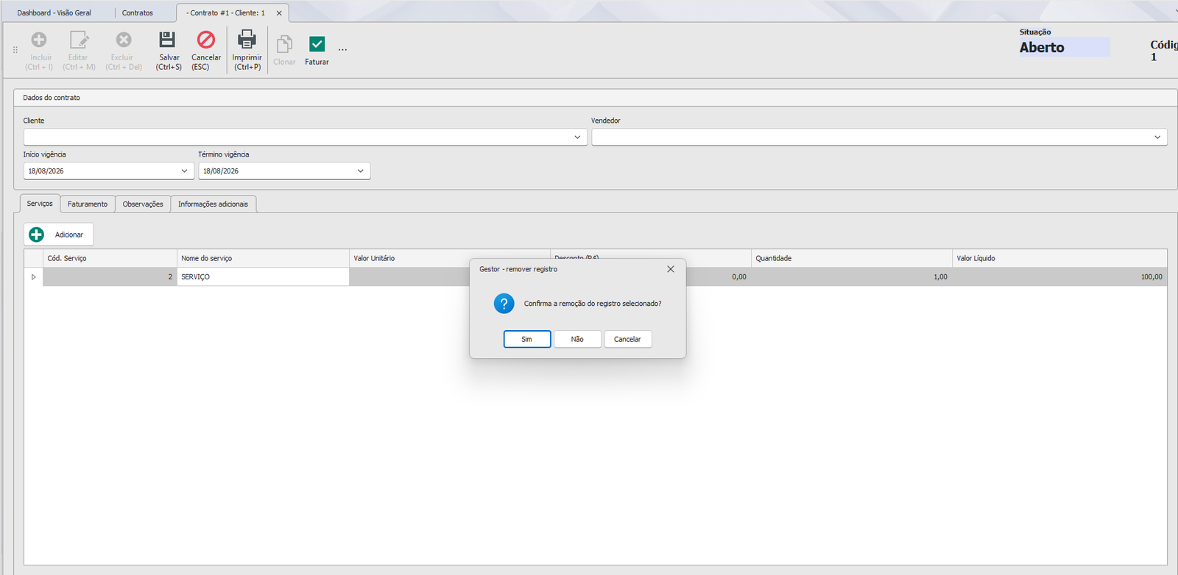Click the Editar toolbar icon
This screenshot has height=575, width=1178.
(x=79, y=40)
